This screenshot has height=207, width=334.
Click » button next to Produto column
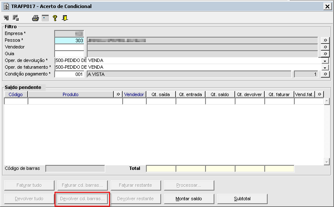click(118, 94)
